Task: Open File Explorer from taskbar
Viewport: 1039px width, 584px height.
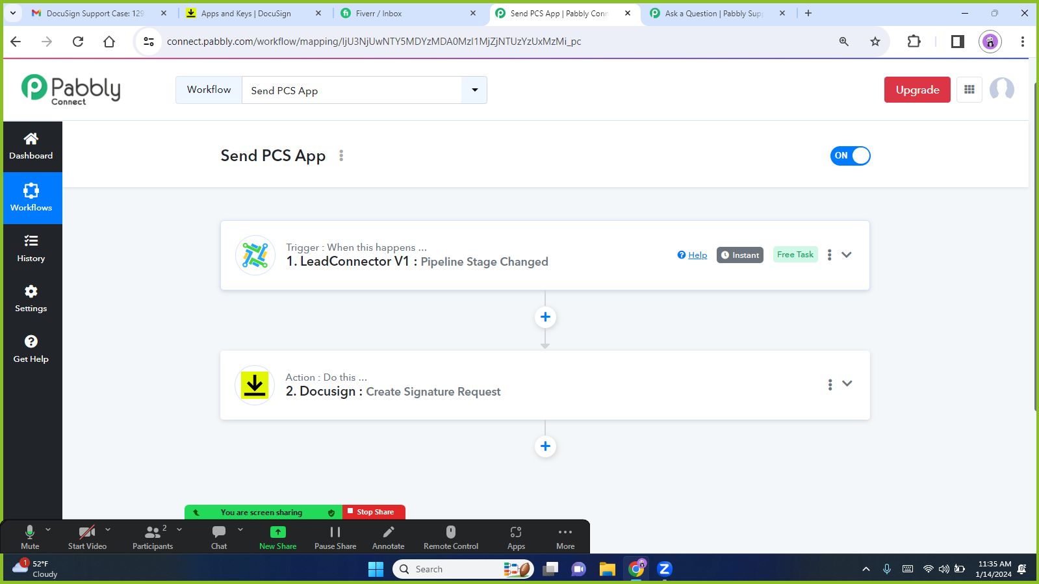Action: [607, 569]
